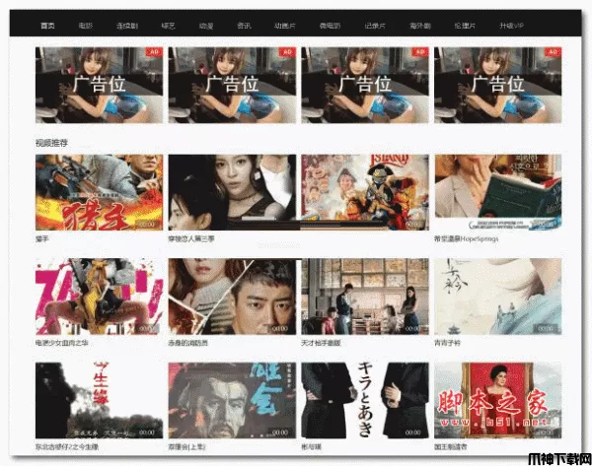Play the 东北古惑仔2之今生缘 poster thumbnail
The image size is (592, 466).
pos(100,400)
